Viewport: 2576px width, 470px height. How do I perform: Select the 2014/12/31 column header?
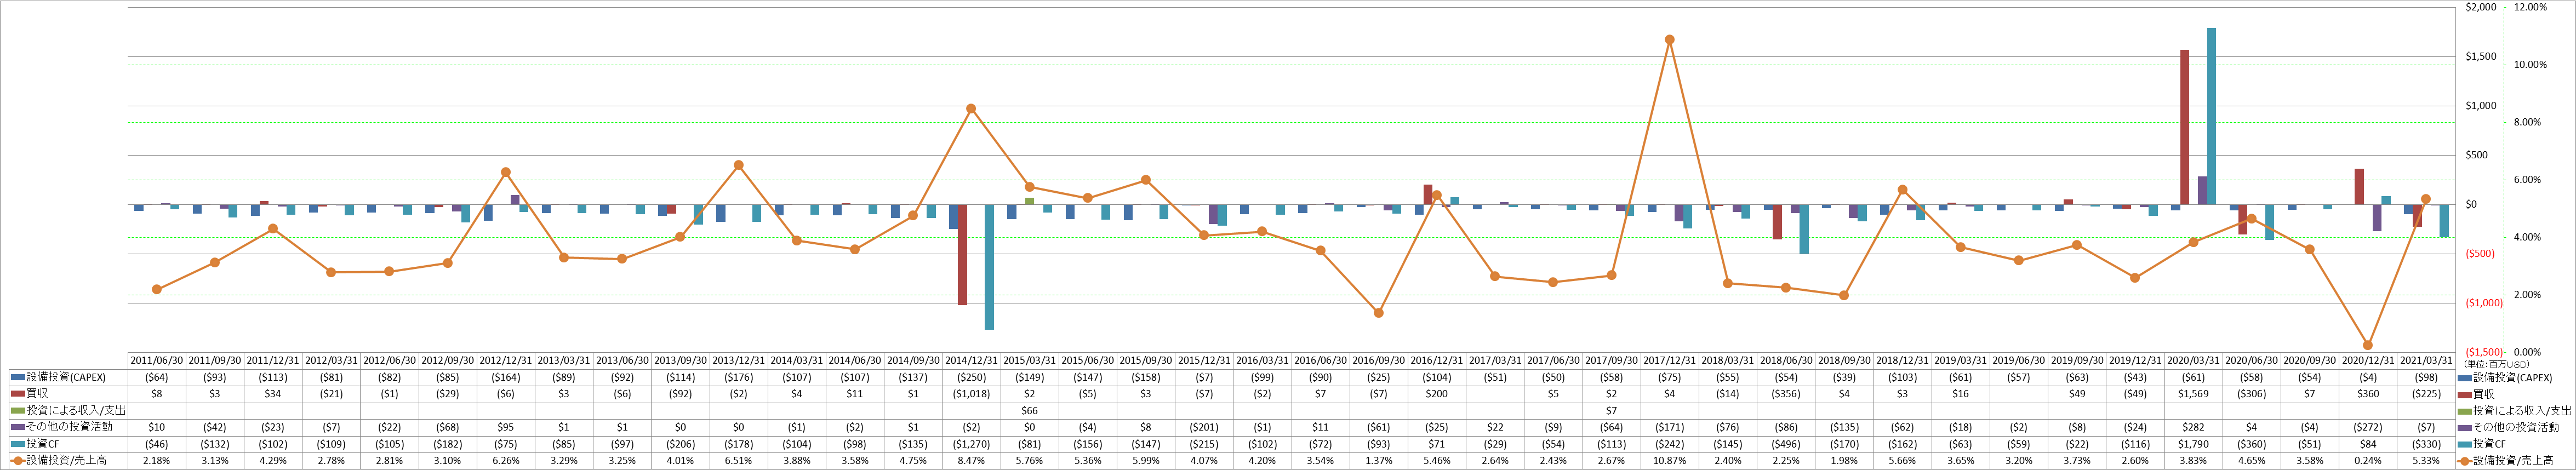[x=971, y=361]
